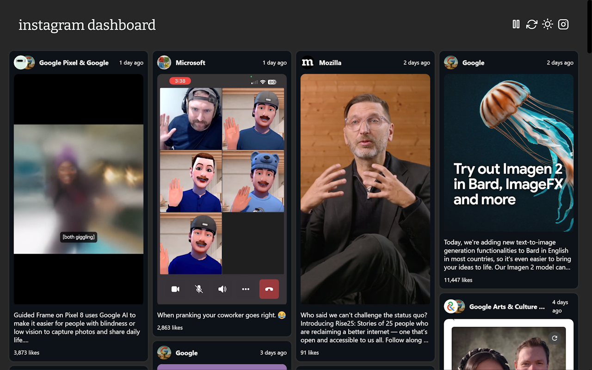This screenshot has width=592, height=370.
Task: Pause the dashboard auto-rotation
Action: coord(516,24)
